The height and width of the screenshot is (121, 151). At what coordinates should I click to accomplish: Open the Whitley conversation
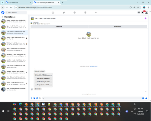[14, 44]
